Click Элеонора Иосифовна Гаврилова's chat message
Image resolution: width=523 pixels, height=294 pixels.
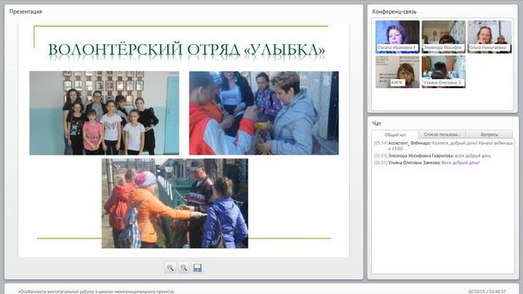point(432,156)
